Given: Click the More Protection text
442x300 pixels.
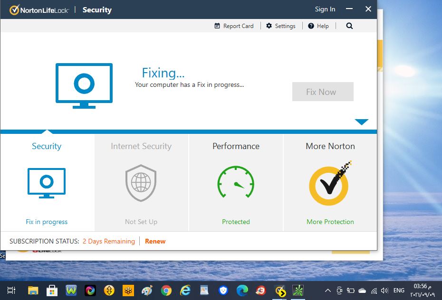Looking at the screenshot, I should 330,222.
